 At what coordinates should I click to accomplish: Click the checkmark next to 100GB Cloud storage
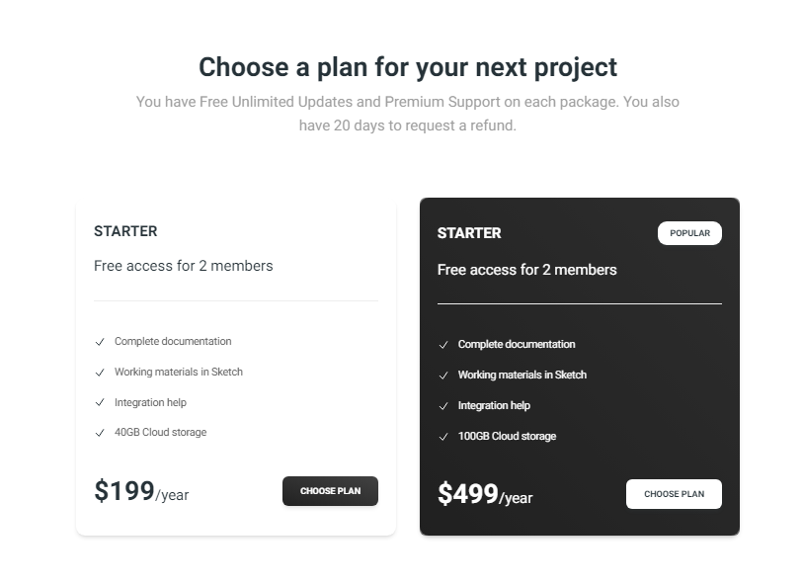click(x=442, y=436)
